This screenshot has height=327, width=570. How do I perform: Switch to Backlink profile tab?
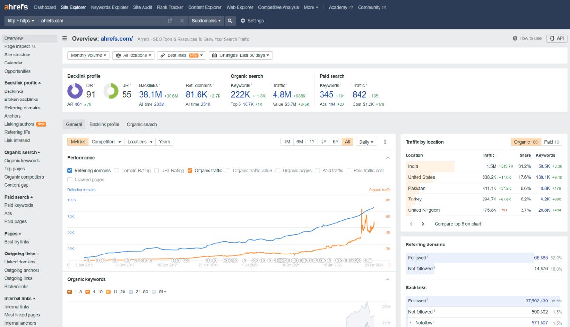pyautogui.click(x=104, y=124)
